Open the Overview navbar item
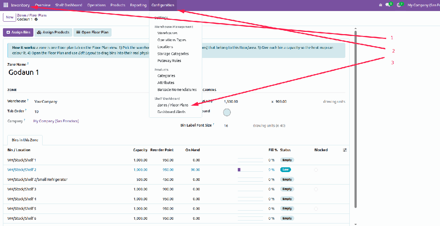Screen dimensions: 440x226 click(43, 5)
